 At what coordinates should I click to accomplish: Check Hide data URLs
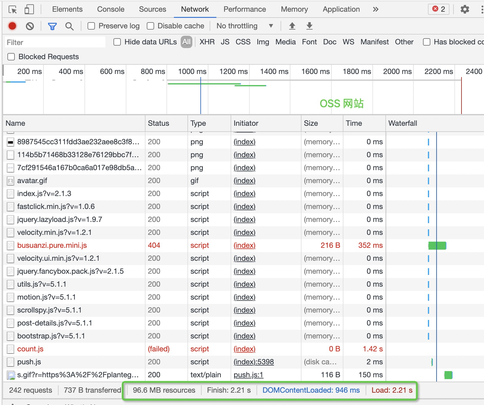point(117,42)
